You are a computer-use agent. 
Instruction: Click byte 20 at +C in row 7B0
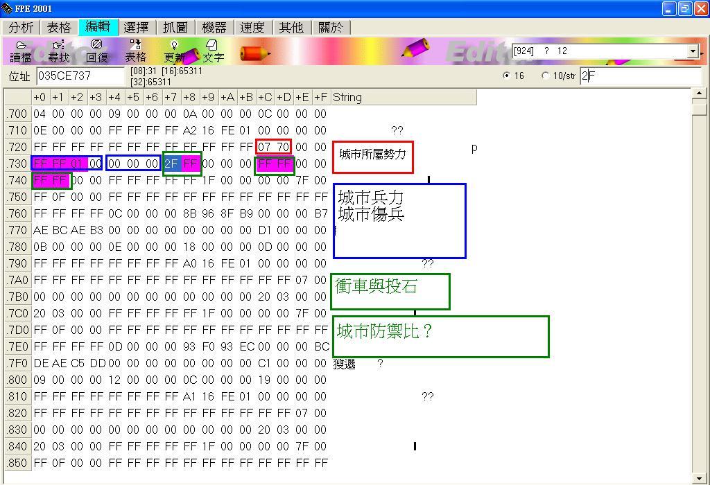pos(264,297)
